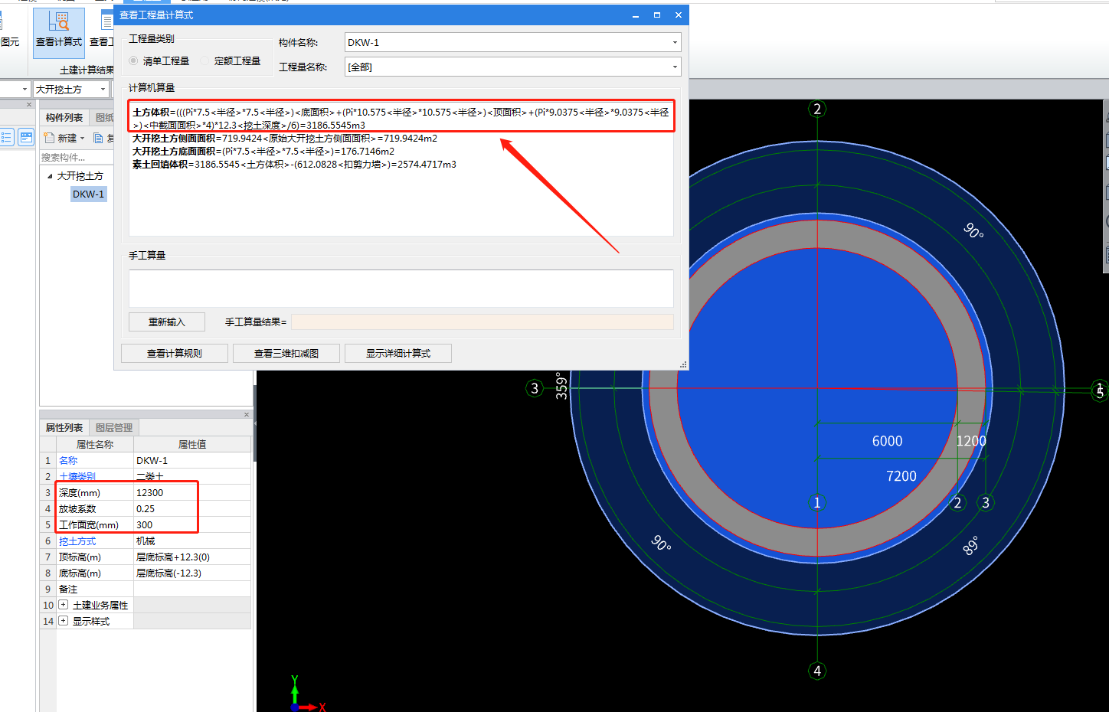This screenshot has width=1109, height=712.
Task: Click the 搜索构件 search box
Action: [x=77, y=157]
